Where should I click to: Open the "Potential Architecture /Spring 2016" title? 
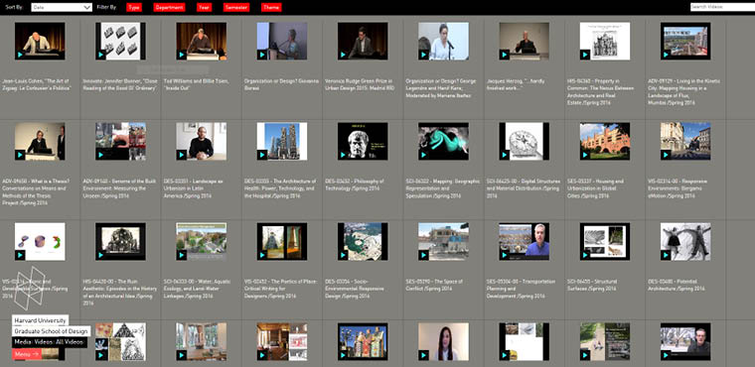pos(677,285)
